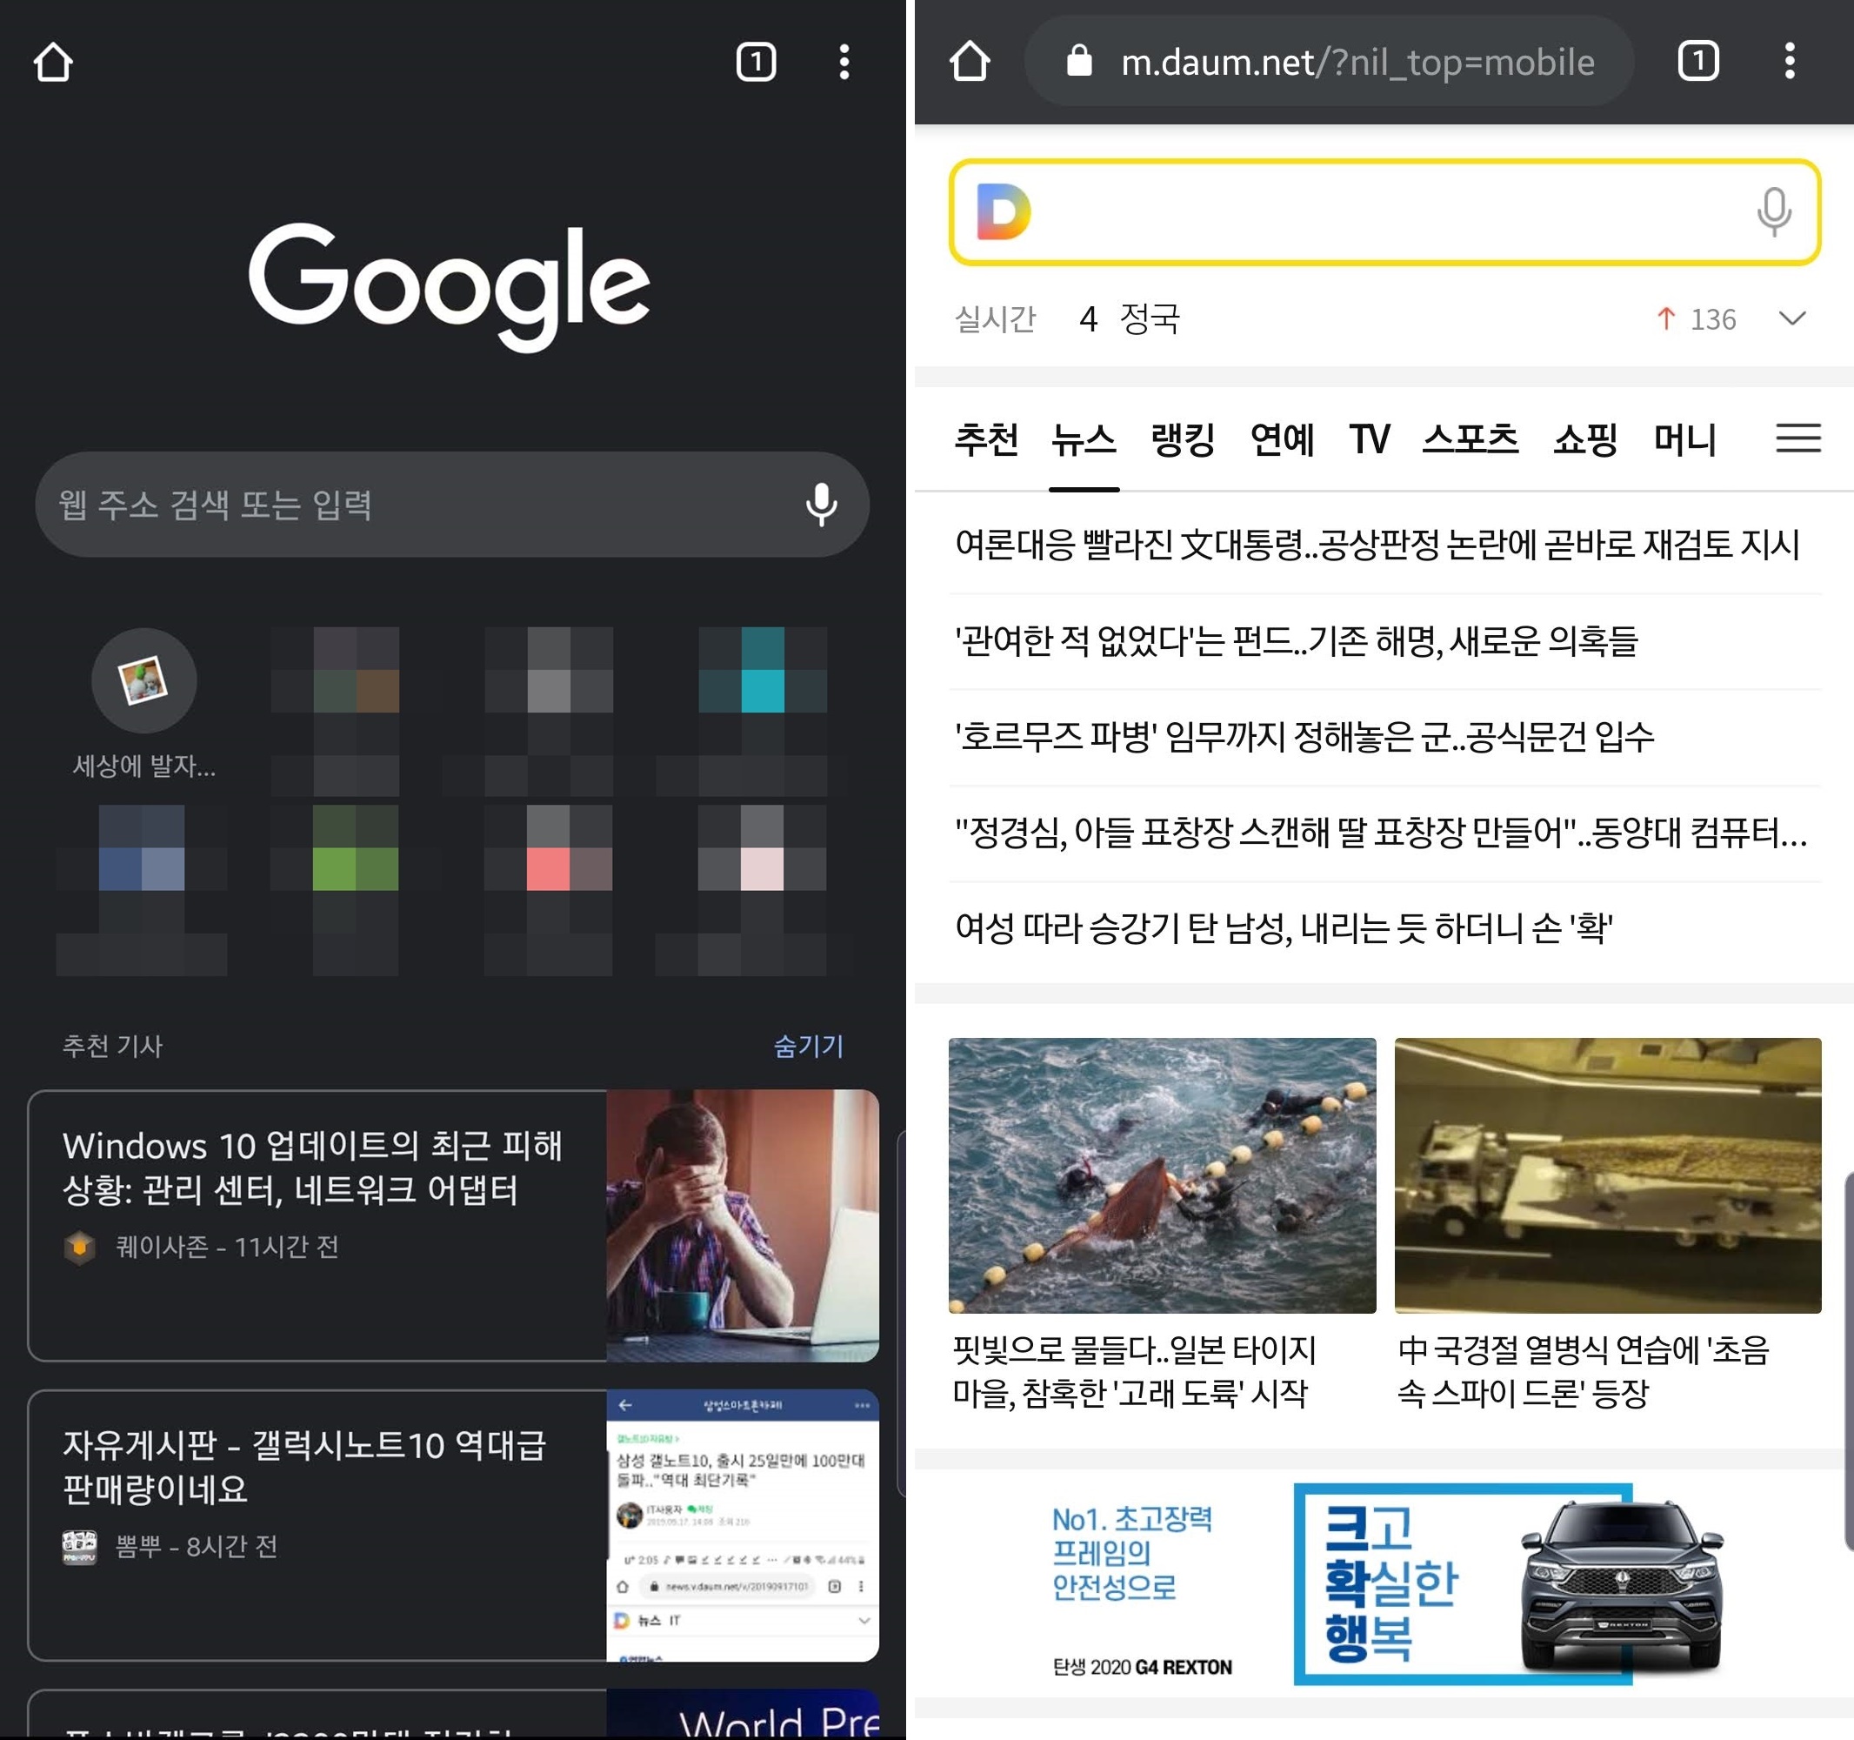This screenshot has width=1854, height=1740.
Task: Open the Daum hamburger category menu
Action: tap(1797, 438)
